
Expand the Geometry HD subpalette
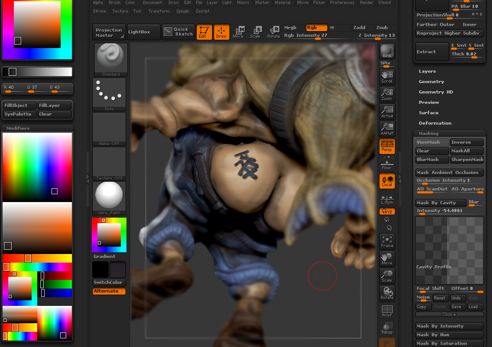tap(436, 92)
